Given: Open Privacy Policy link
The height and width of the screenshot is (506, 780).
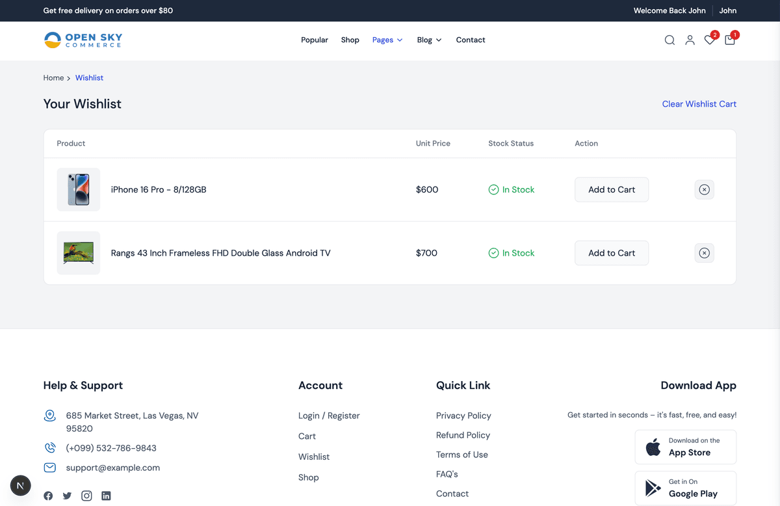Looking at the screenshot, I should 463,416.
